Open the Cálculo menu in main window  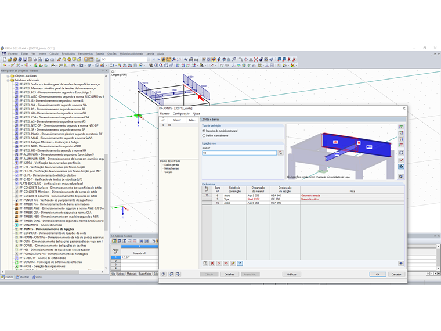tap(54, 54)
